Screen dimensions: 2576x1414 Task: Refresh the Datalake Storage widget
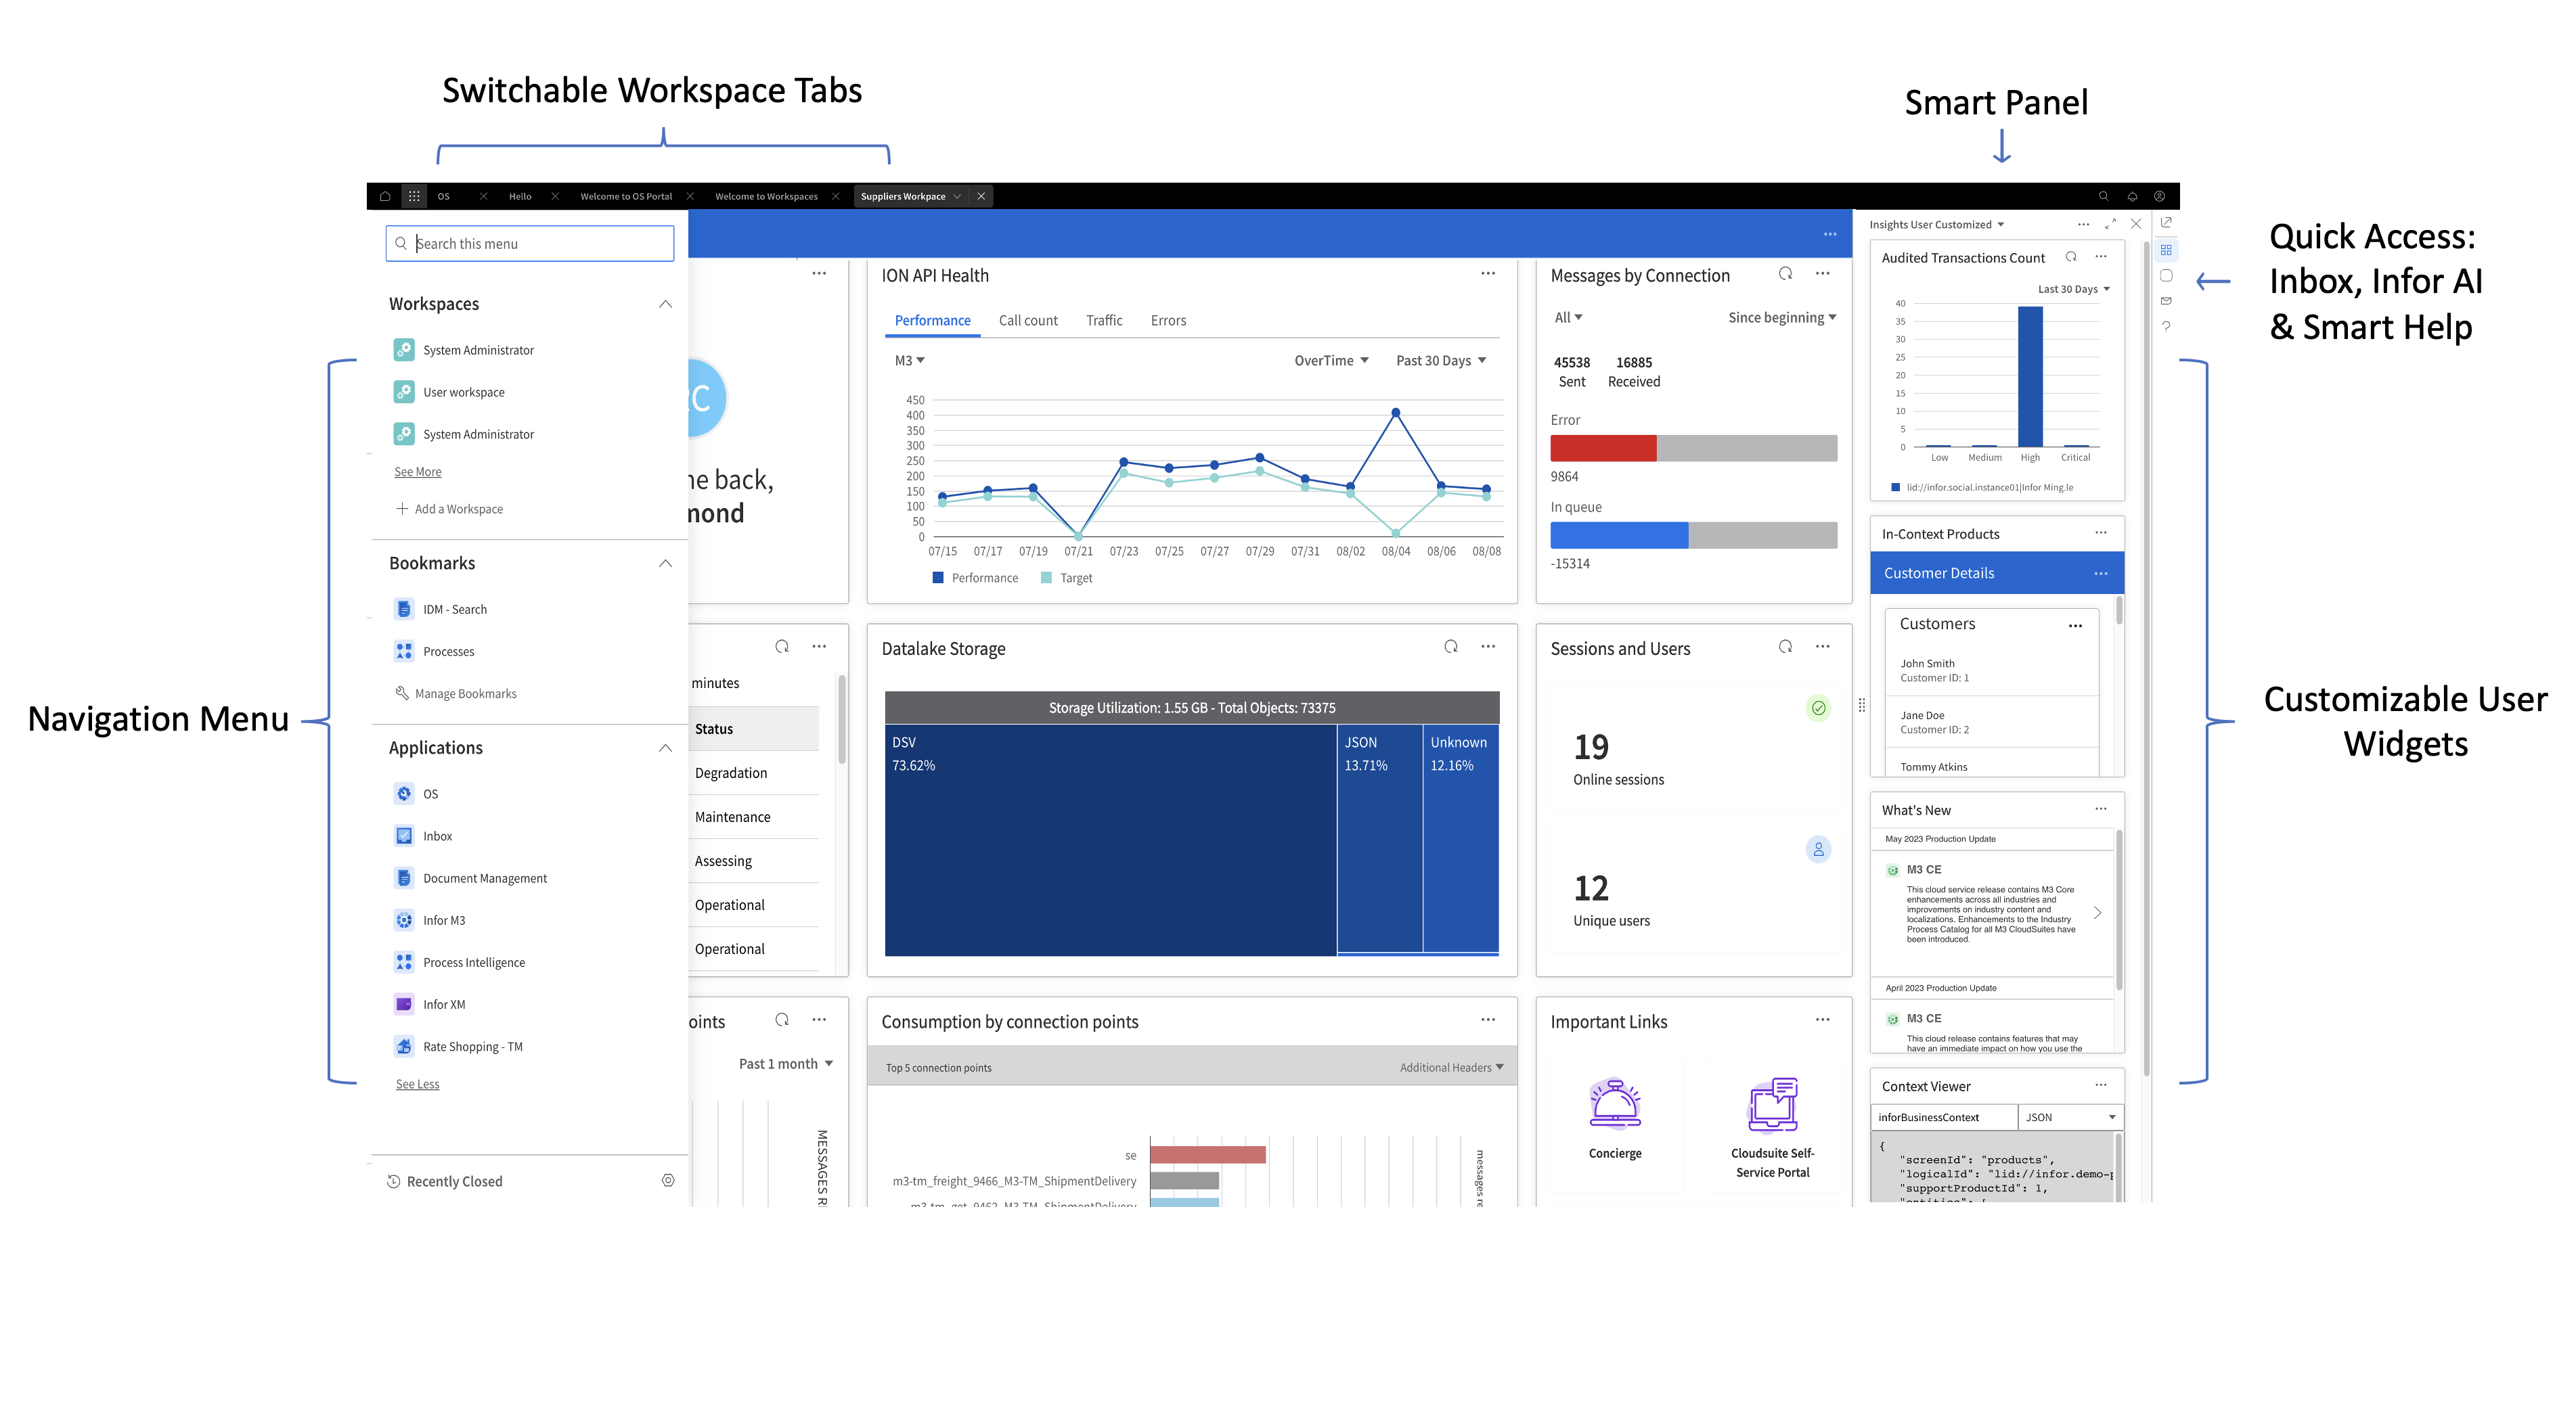1451,647
